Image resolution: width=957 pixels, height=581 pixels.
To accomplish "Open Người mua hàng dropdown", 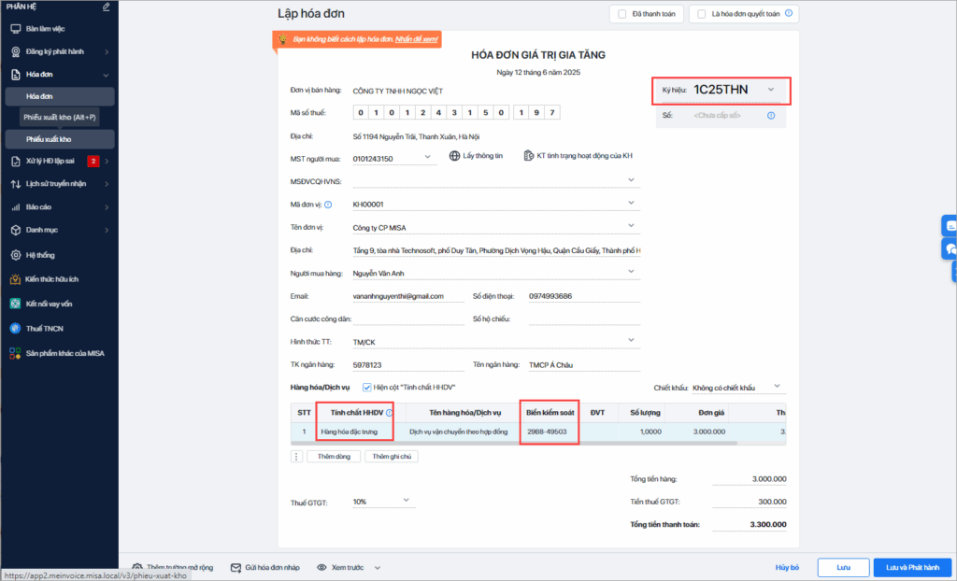I will [x=631, y=272].
